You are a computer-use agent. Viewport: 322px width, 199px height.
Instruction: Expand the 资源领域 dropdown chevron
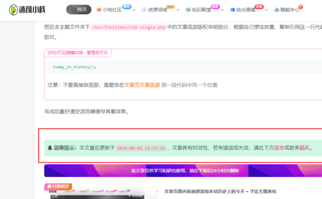coord(178,10)
